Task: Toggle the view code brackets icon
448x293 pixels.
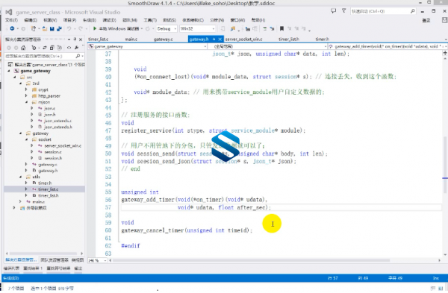Action: point(69,48)
